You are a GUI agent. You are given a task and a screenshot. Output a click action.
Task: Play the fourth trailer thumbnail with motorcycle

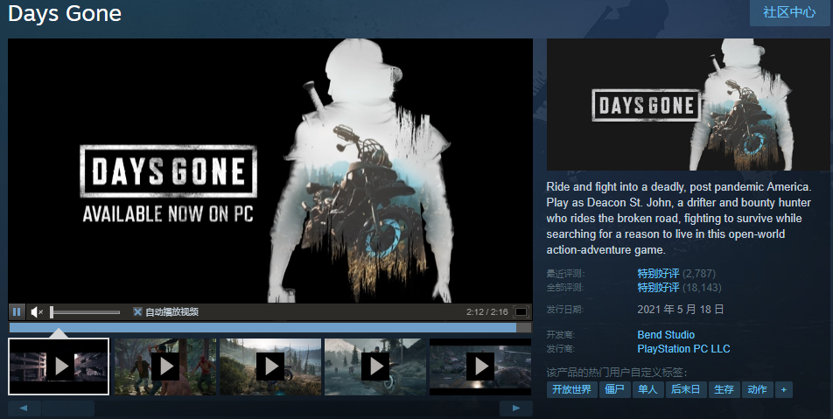375,367
